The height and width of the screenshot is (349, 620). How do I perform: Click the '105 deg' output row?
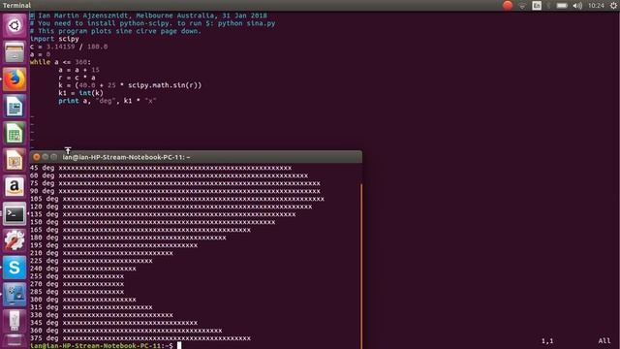pyautogui.click(x=177, y=199)
